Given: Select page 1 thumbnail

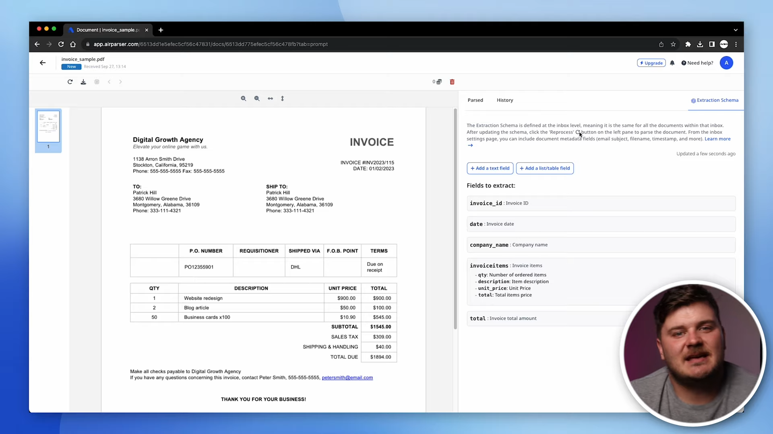Looking at the screenshot, I should tap(48, 127).
